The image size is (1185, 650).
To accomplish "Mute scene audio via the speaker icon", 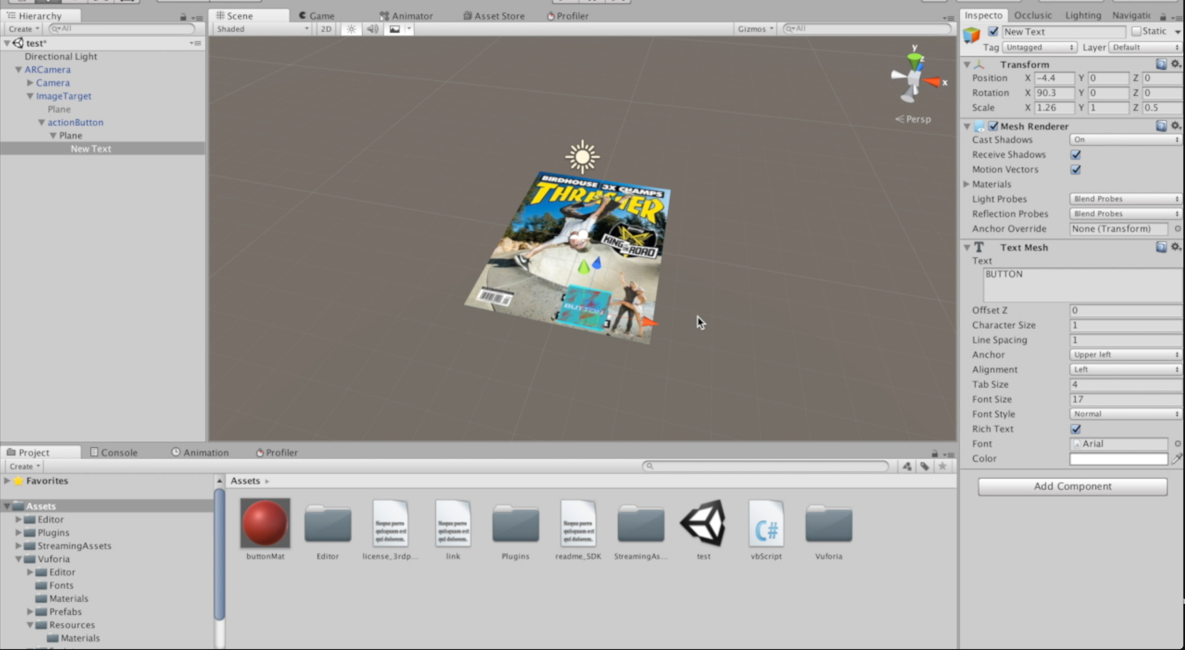I will [x=372, y=29].
